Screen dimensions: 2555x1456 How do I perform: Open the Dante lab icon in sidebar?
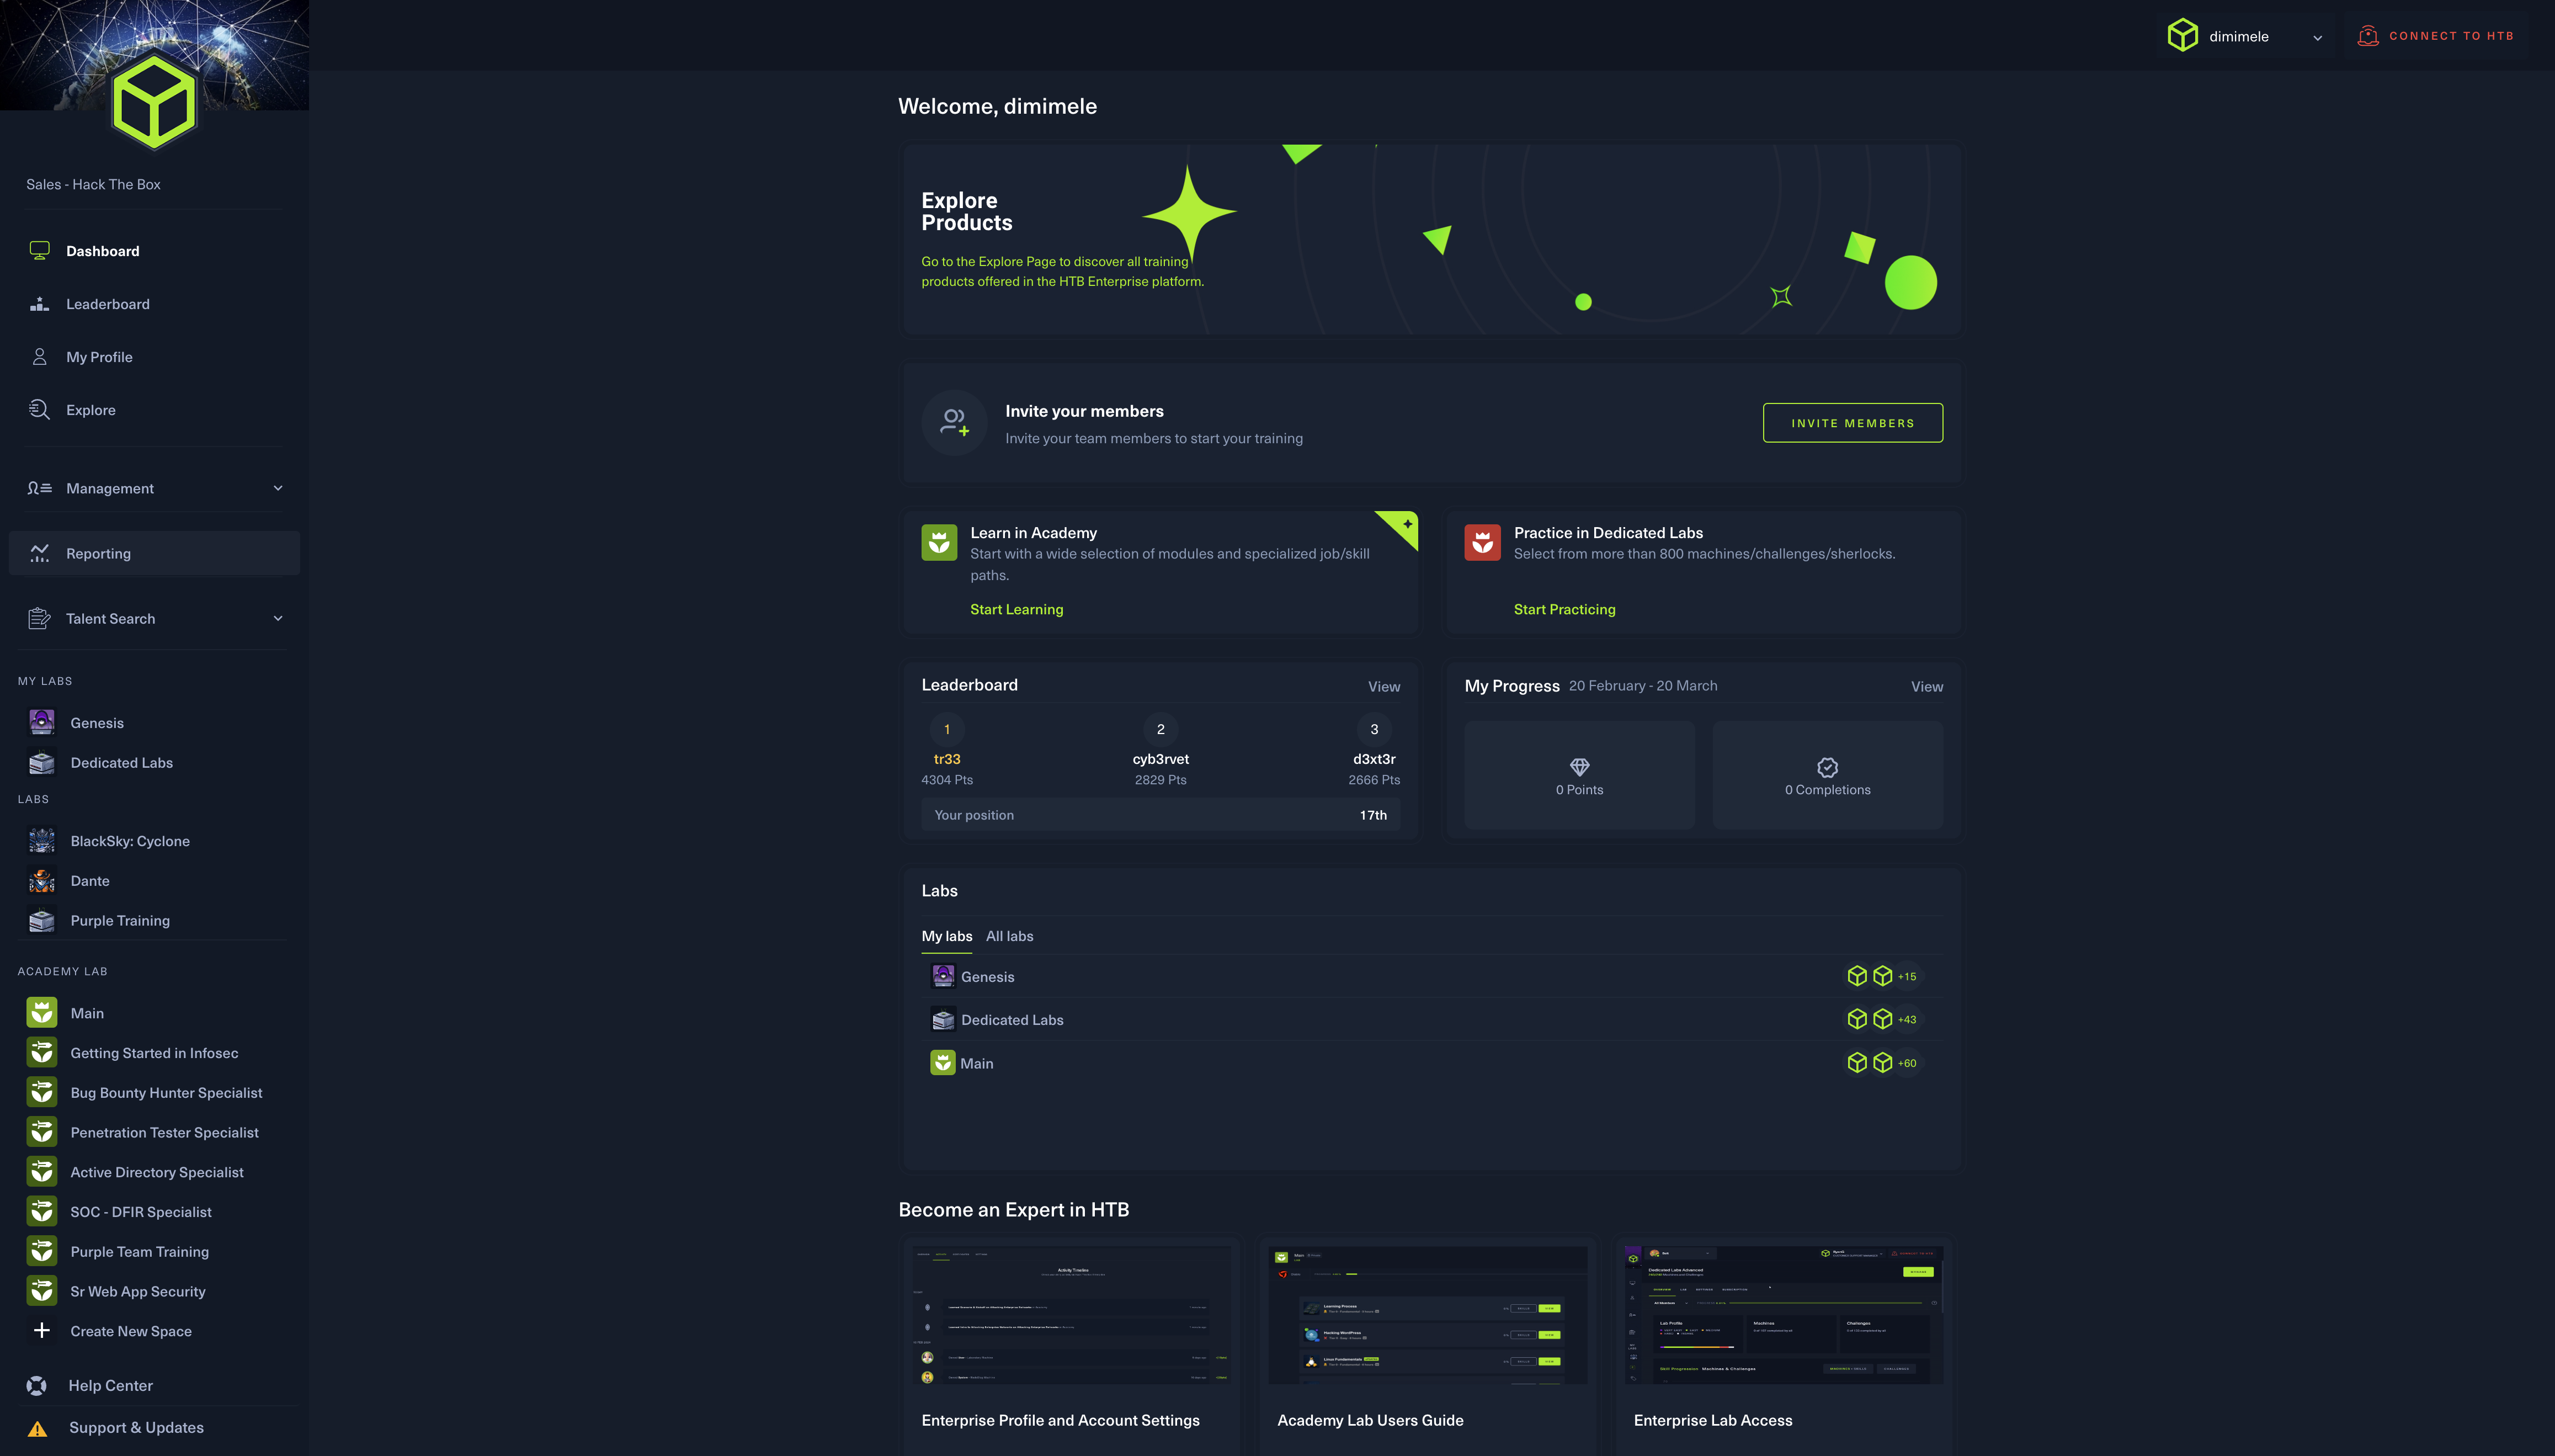pos(41,881)
